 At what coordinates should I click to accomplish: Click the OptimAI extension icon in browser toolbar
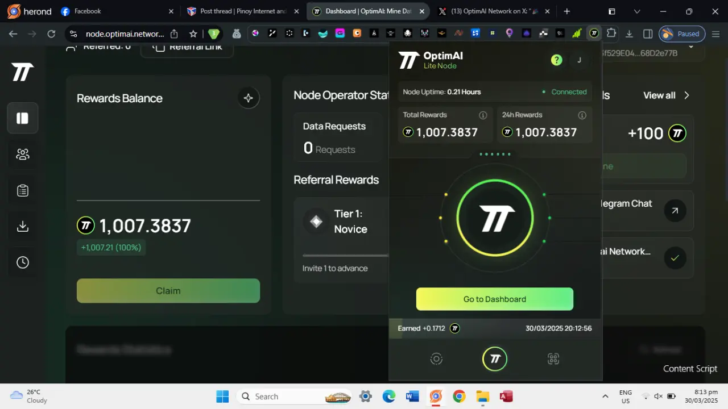coord(594,34)
